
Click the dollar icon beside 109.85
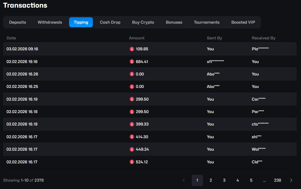click(x=132, y=49)
